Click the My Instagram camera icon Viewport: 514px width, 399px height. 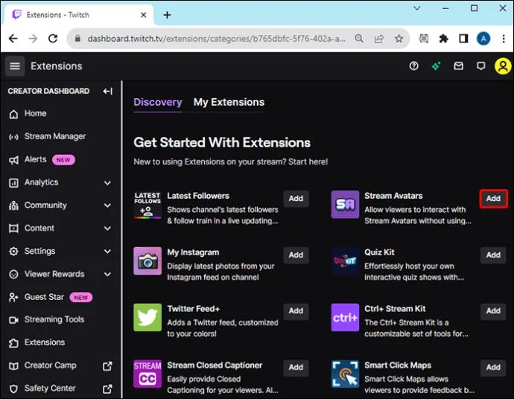[147, 261]
